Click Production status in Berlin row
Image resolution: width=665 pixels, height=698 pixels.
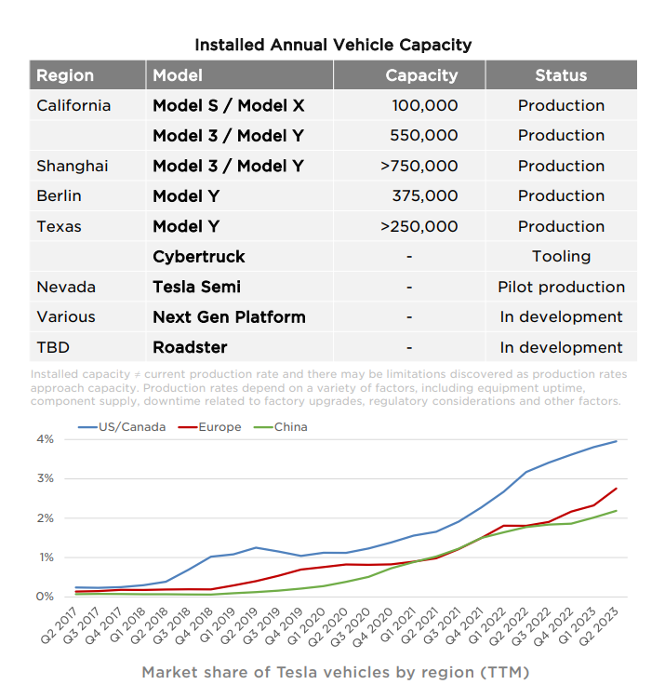point(562,195)
